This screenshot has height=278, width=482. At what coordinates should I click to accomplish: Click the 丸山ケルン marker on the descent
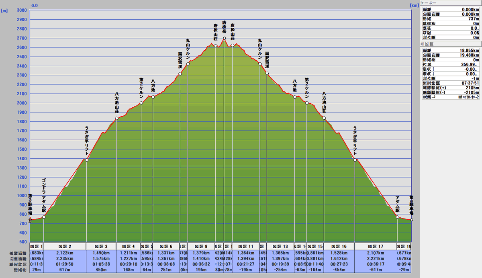click(x=260, y=64)
